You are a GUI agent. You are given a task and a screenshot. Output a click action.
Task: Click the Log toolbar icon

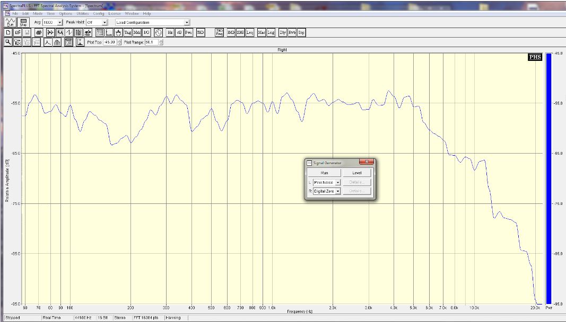271,32
